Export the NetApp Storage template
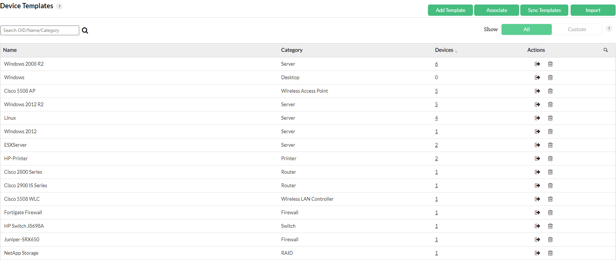This screenshot has width=616, height=260. [x=538, y=253]
